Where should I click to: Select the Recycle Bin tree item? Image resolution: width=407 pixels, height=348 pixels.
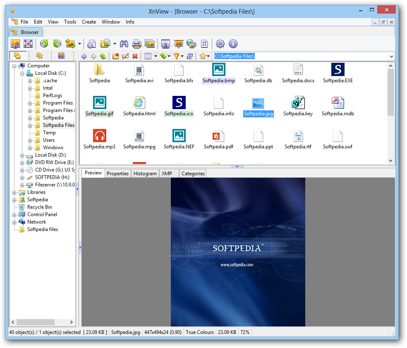coord(39,207)
